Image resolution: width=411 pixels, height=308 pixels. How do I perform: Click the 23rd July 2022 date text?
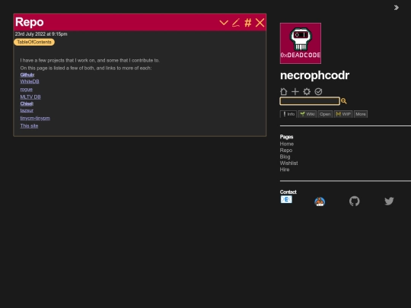(x=41, y=34)
